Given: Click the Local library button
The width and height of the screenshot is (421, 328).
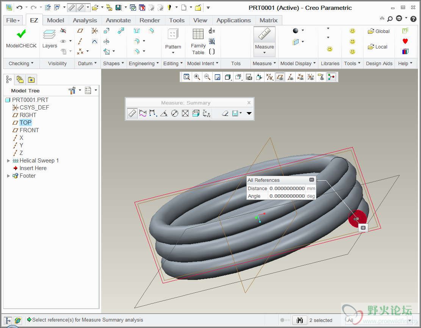Looking at the screenshot, I should point(377,47).
